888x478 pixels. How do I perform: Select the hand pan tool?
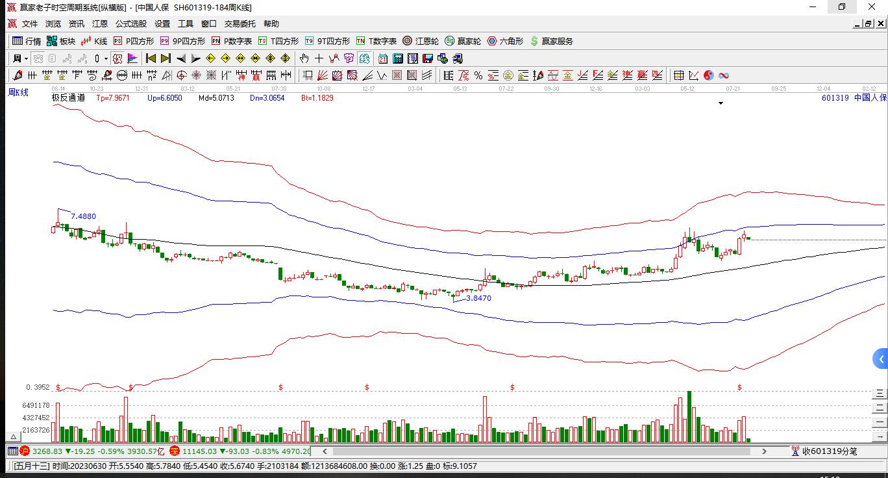click(304, 58)
